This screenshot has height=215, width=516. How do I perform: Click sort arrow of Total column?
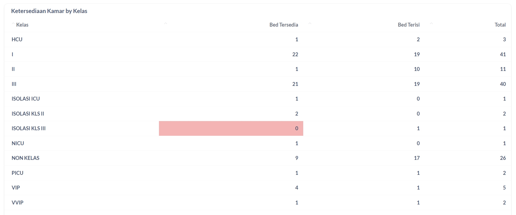tap(431, 24)
